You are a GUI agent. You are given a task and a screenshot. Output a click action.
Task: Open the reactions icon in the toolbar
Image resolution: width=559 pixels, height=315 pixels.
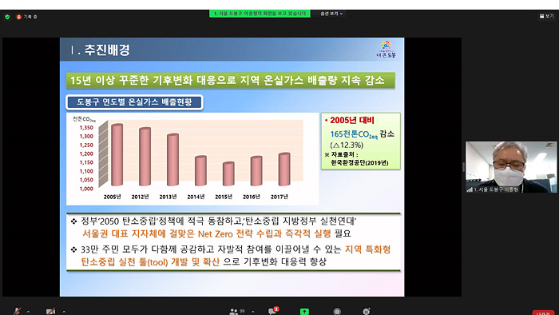click(367, 311)
